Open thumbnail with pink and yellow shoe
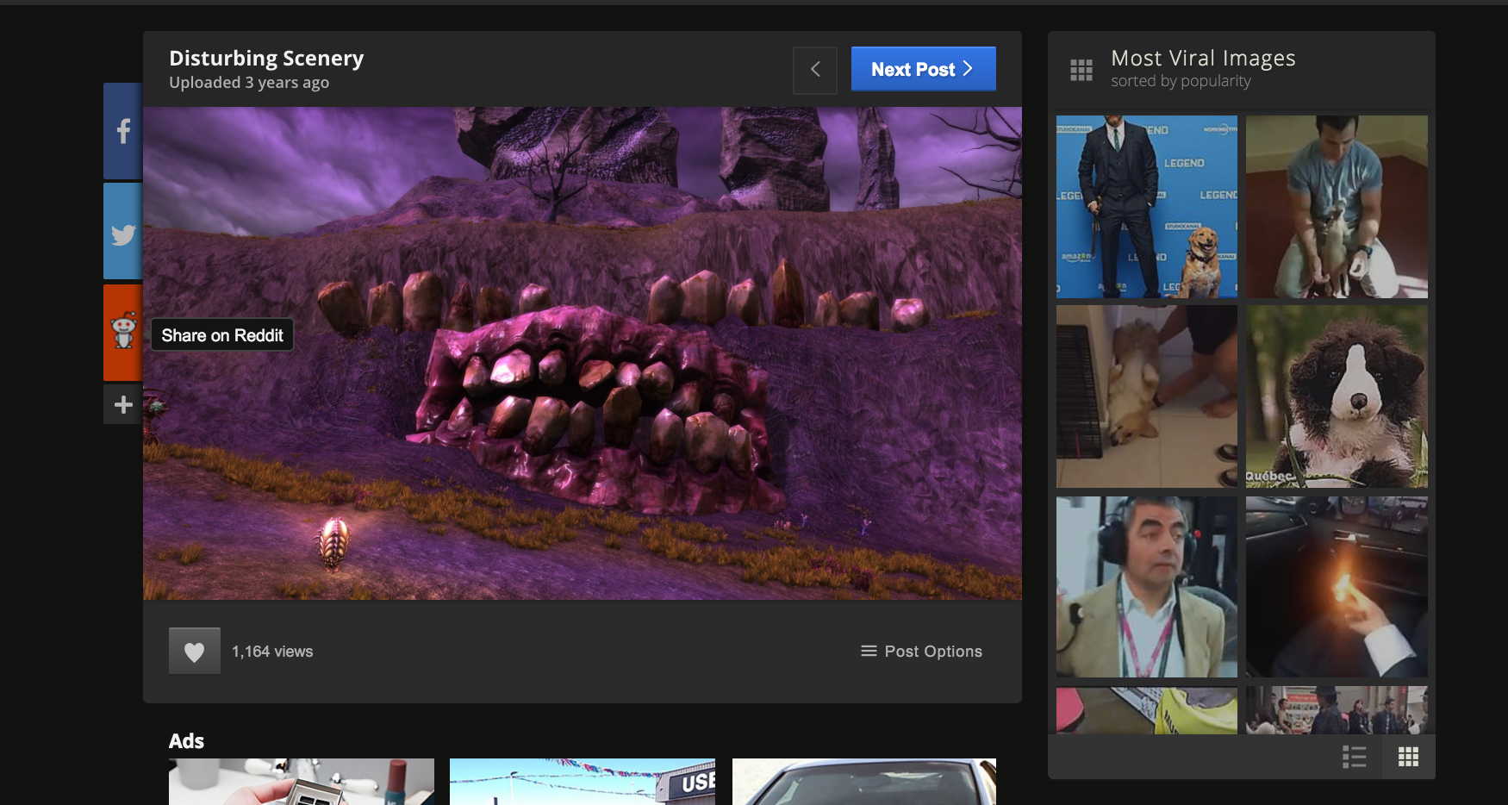 pyautogui.click(x=1147, y=710)
